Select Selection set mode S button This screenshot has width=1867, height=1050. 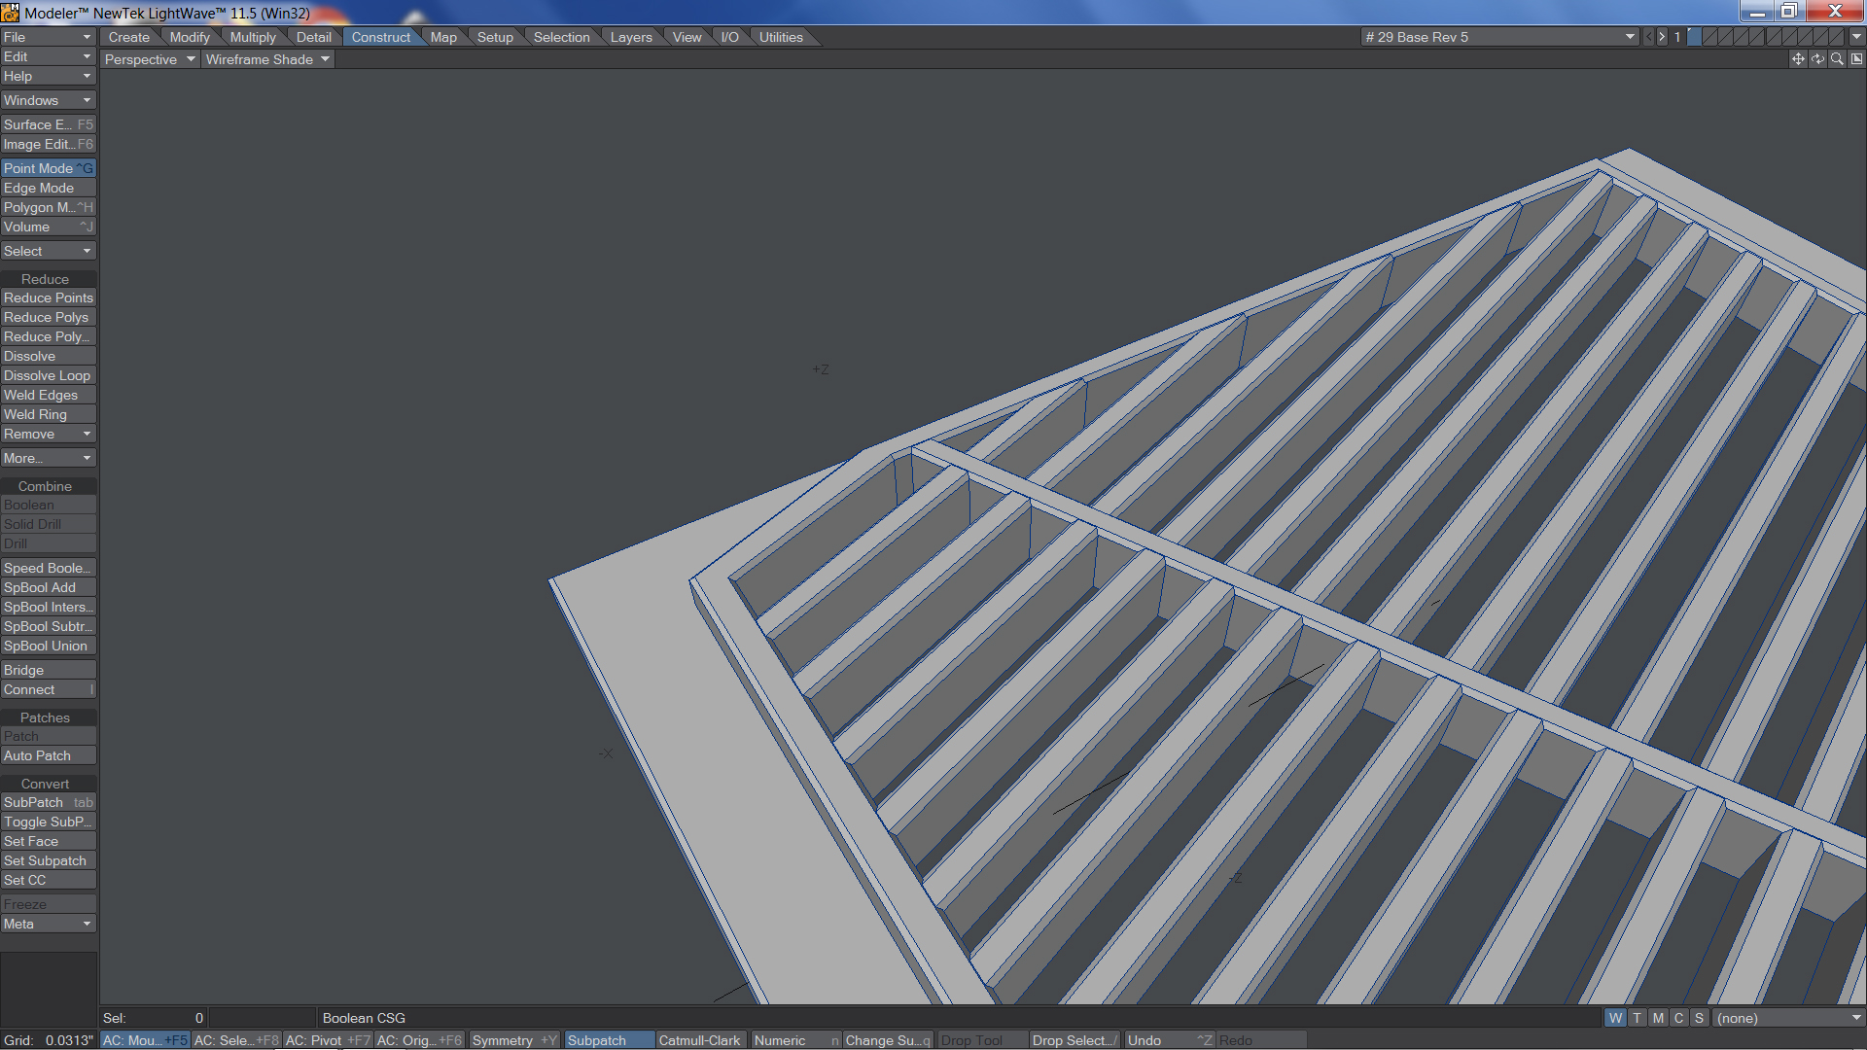[x=1699, y=1018]
